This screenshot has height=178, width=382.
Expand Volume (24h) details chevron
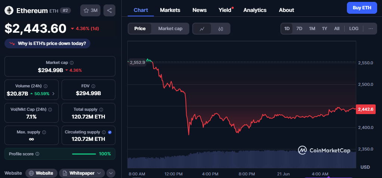[x=53, y=94]
